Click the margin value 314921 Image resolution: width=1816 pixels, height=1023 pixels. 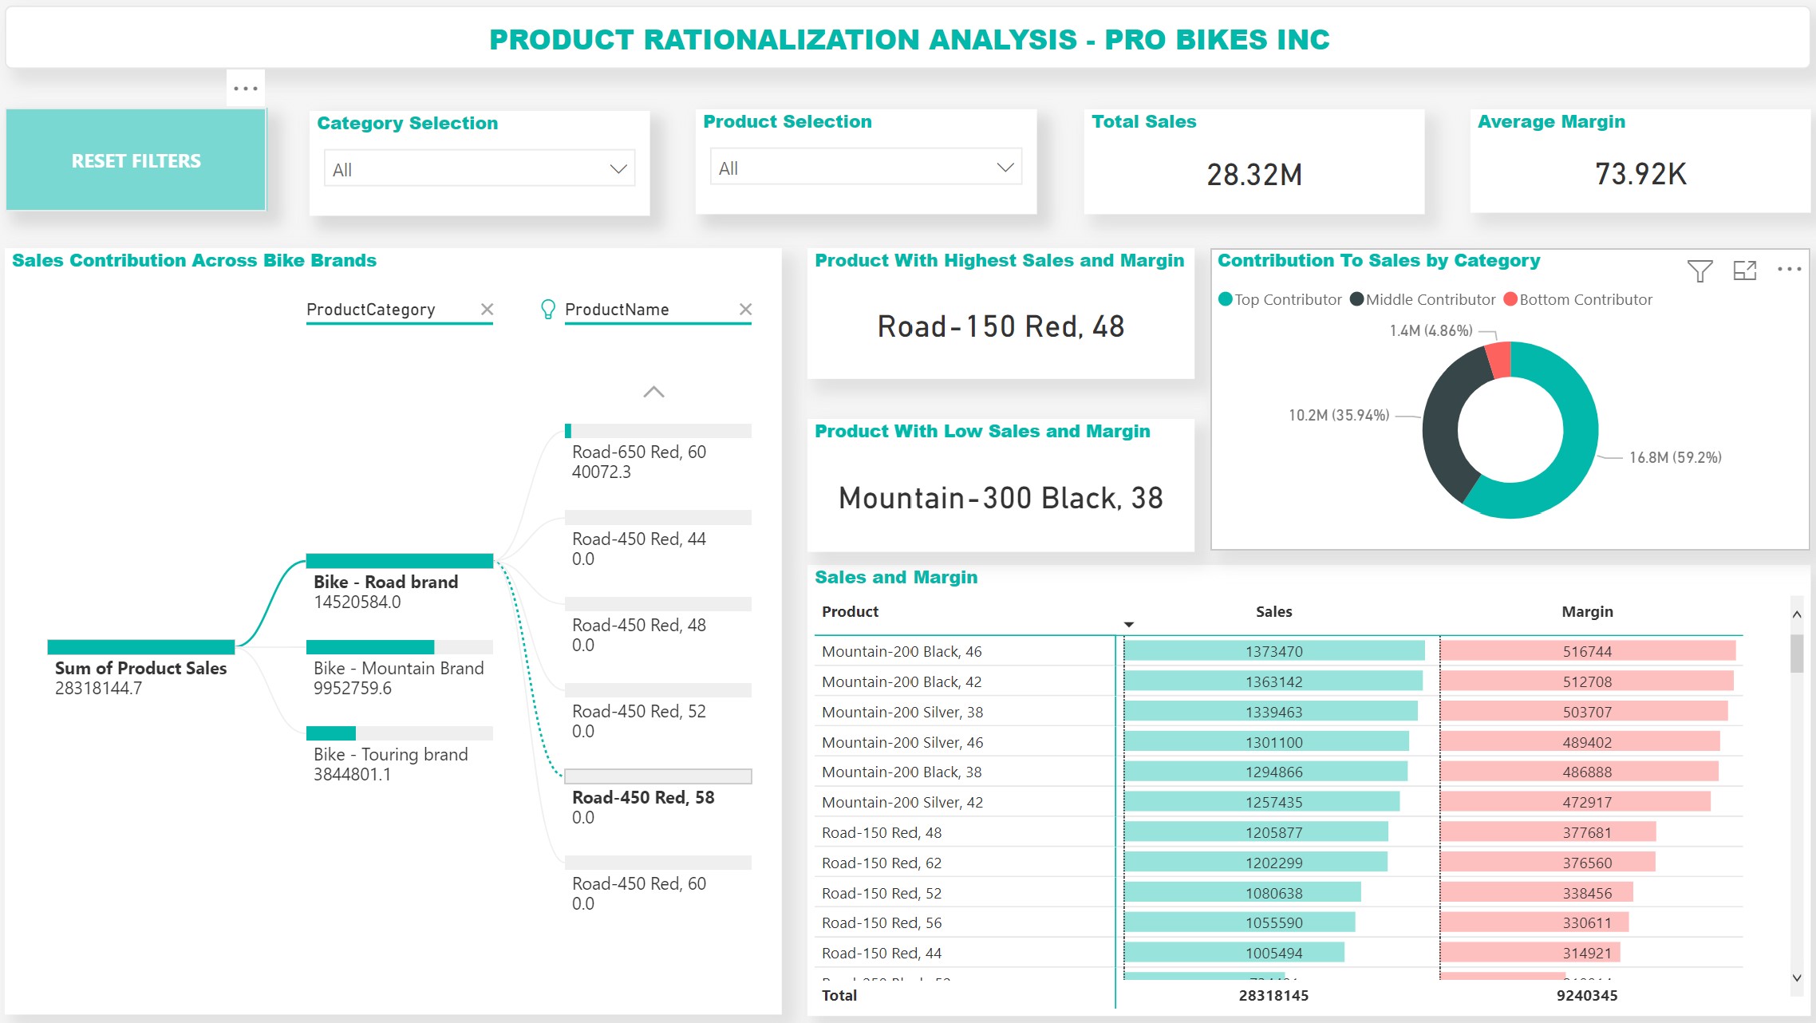point(1587,953)
